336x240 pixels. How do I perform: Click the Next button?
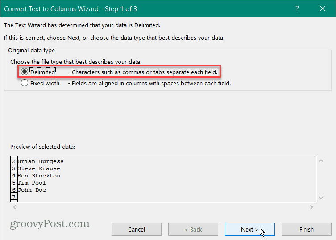click(x=249, y=229)
